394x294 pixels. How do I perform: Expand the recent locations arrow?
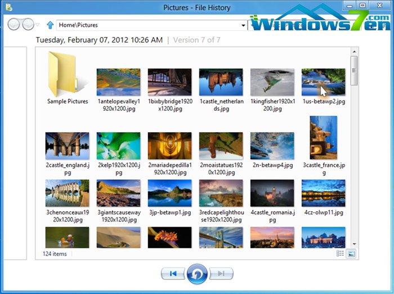point(38,25)
